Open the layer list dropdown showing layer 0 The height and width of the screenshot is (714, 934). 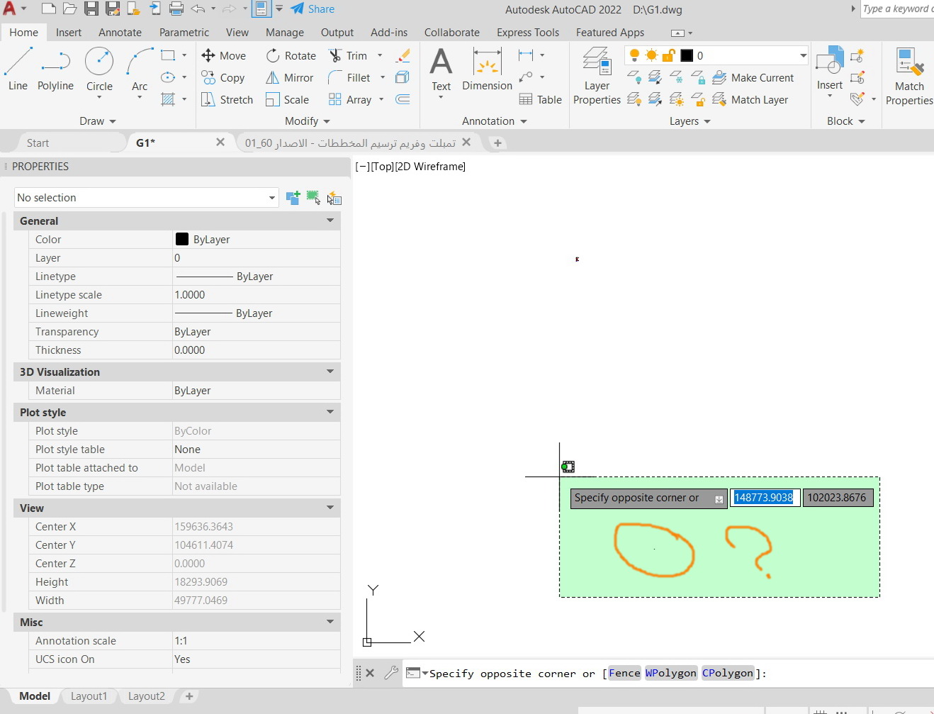coord(801,55)
